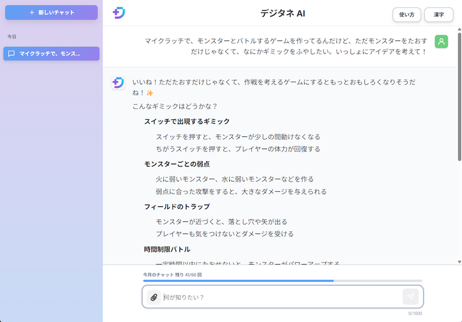The height and width of the screenshot is (322, 462).
Task: Attach a file with the paperclip icon
Action: pyautogui.click(x=154, y=297)
